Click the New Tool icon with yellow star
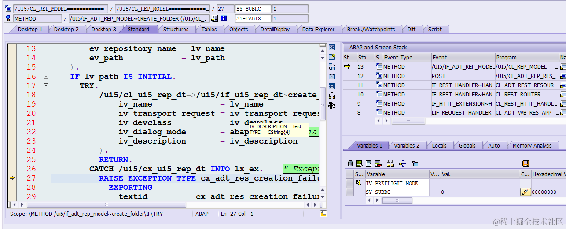 pos(332,57)
